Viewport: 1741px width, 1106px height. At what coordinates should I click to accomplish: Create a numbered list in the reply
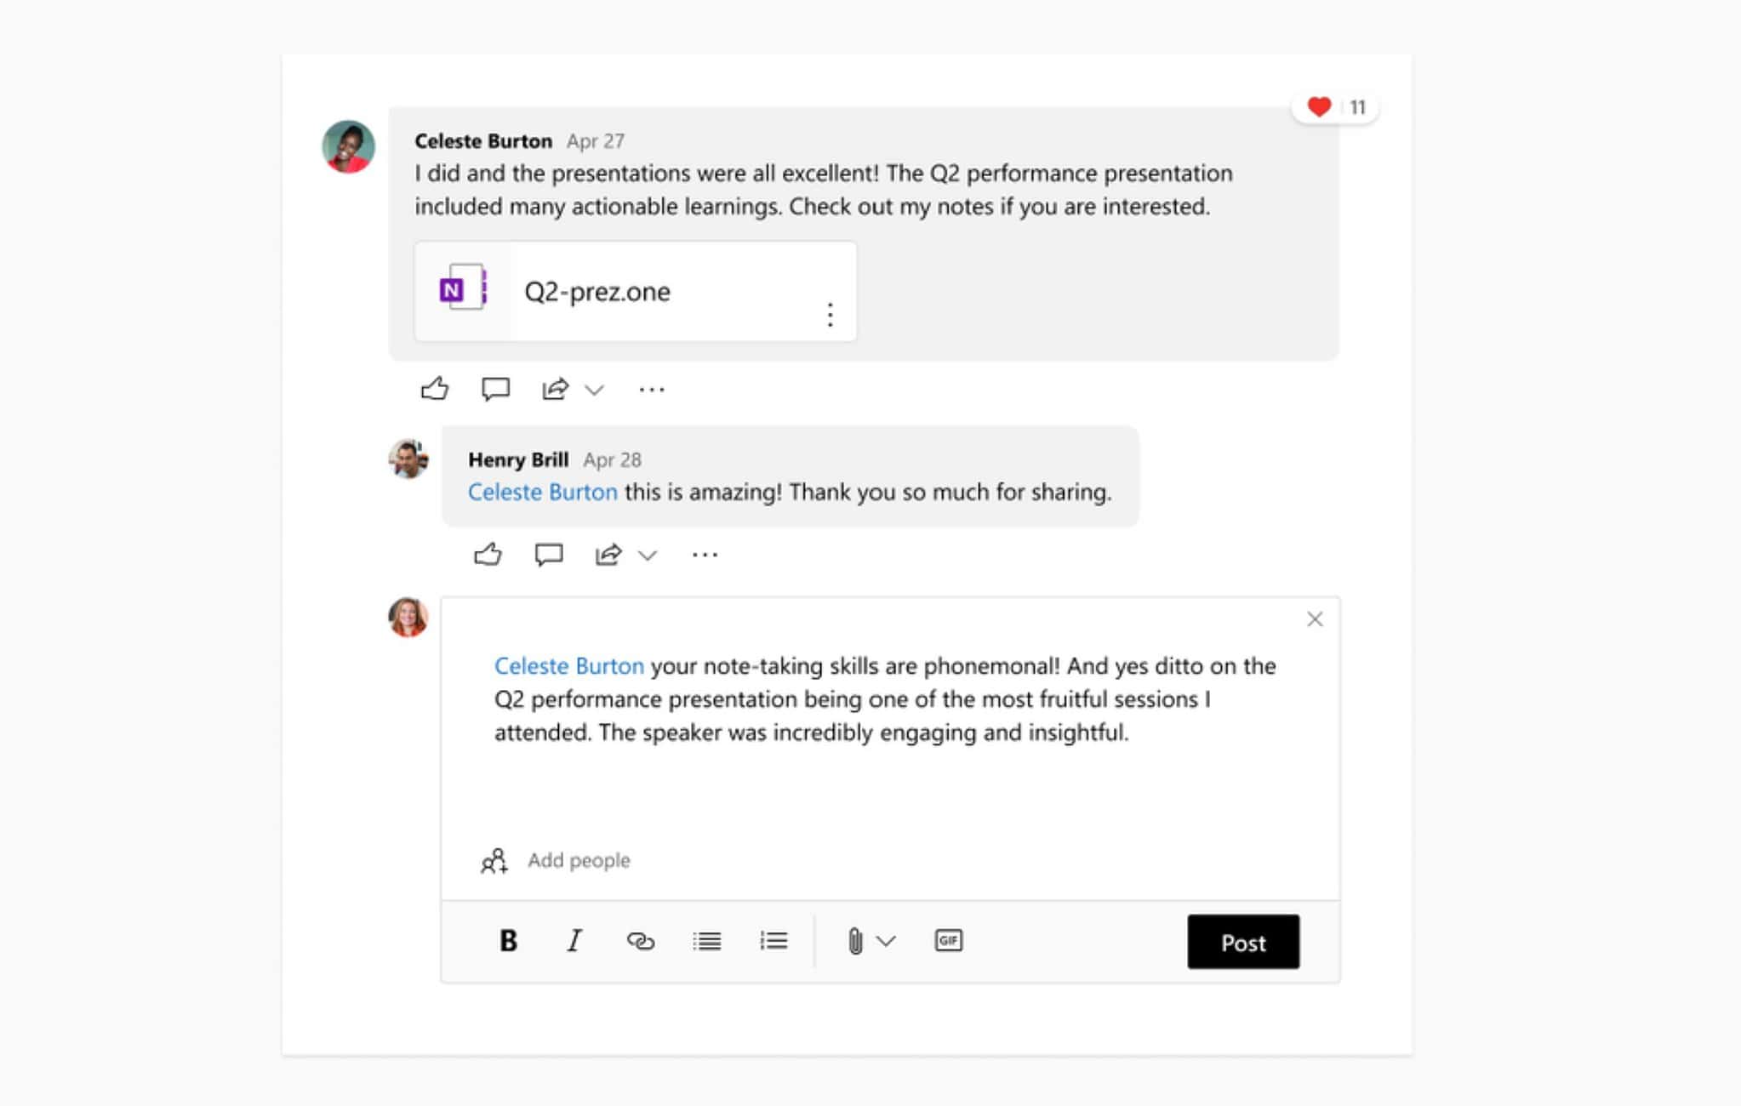[773, 941]
